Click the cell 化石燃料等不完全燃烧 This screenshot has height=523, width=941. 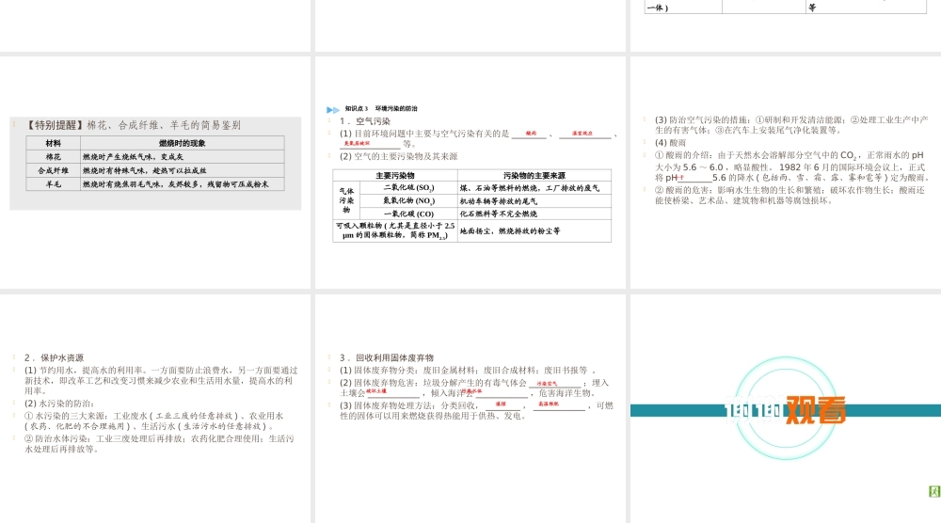pyautogui.click(x=534, y=214)
